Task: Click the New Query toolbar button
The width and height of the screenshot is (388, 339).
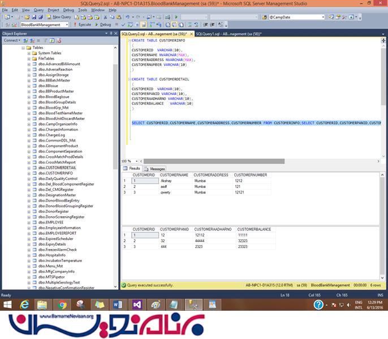Action: pyautogui.click(x=60, y=17)
